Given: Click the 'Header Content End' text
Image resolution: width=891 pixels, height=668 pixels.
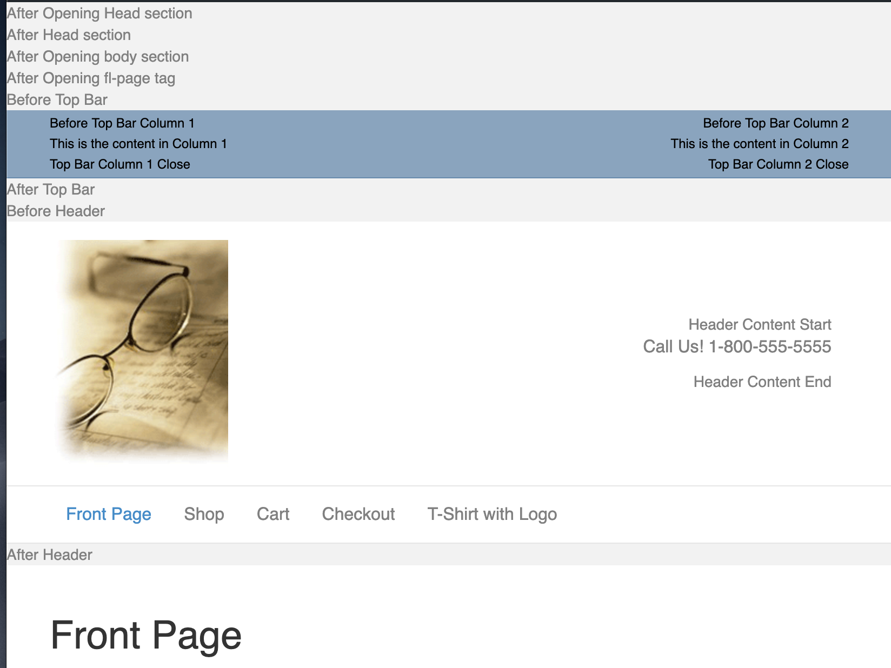Looking at the screenshot, I should click(x=762, y=382).
